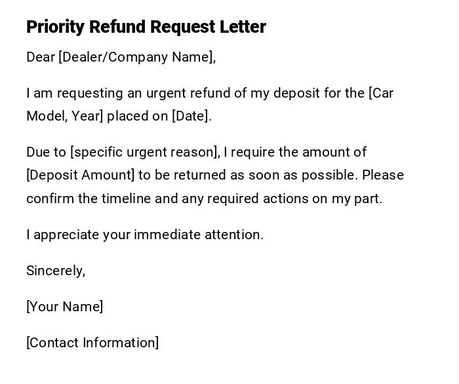Click the [Contact Information] placeholder

(92, 343)
